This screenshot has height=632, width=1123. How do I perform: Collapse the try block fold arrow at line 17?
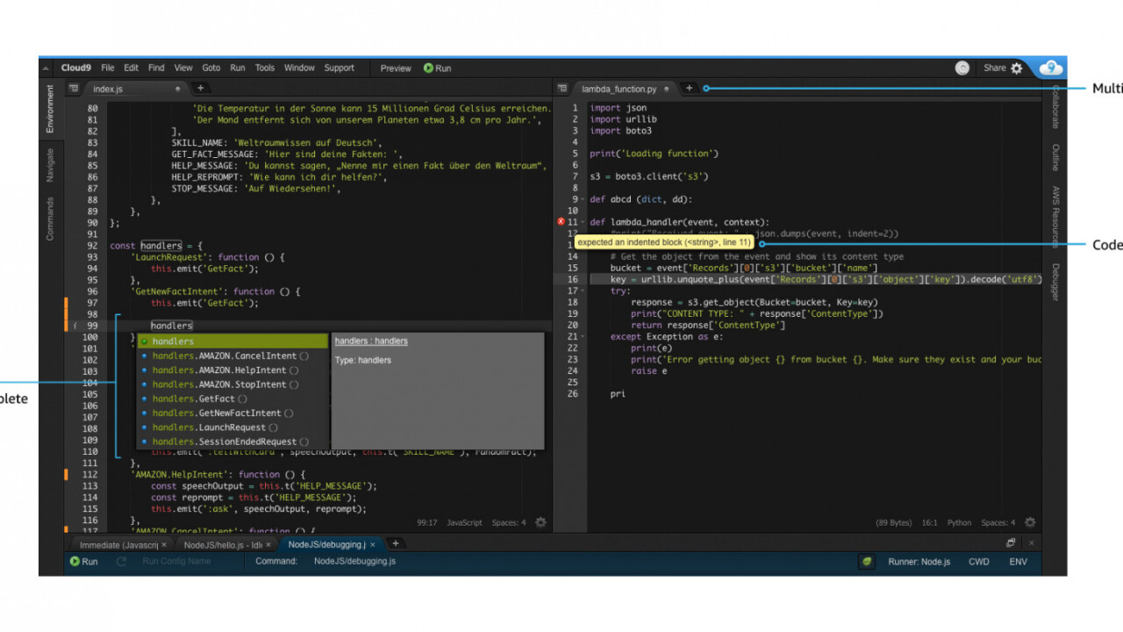583,291
